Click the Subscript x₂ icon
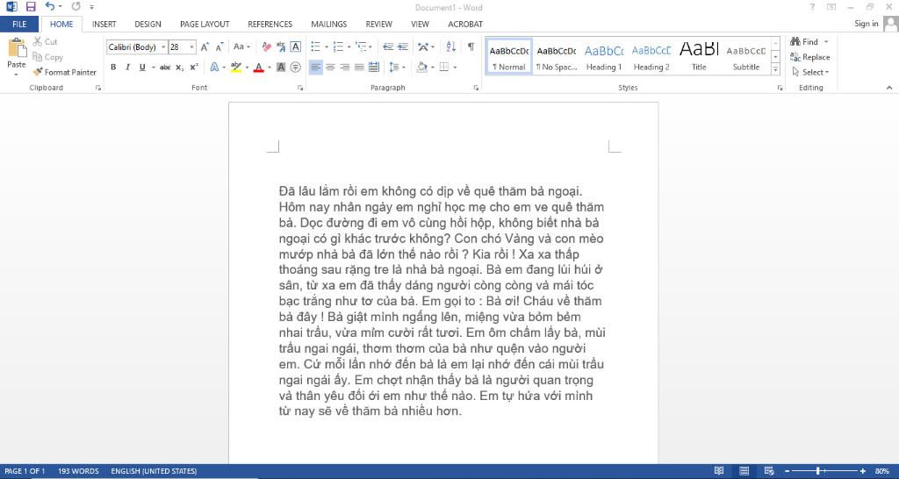The height and width of the screenshot is (479, 899). tap(179, 67)
